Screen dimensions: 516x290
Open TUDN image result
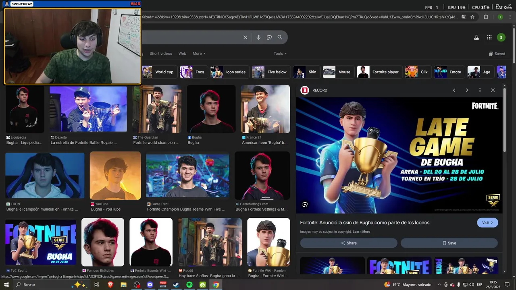click(45, 176)
